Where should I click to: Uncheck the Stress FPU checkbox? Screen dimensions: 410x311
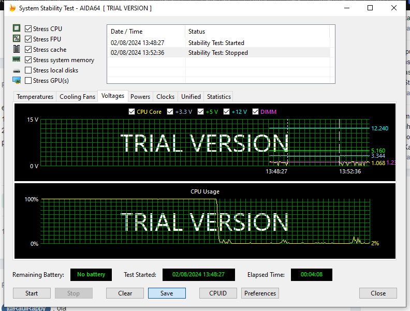(28, 39)
